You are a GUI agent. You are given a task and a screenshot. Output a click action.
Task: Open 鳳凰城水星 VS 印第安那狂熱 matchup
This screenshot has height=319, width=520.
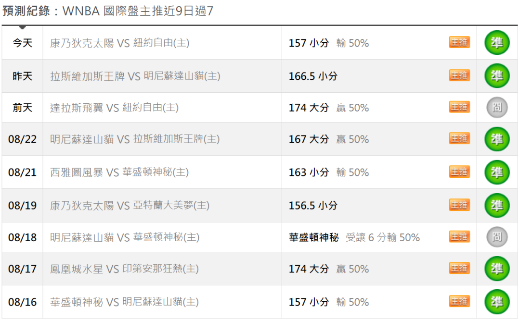click(x=124, y=269)
